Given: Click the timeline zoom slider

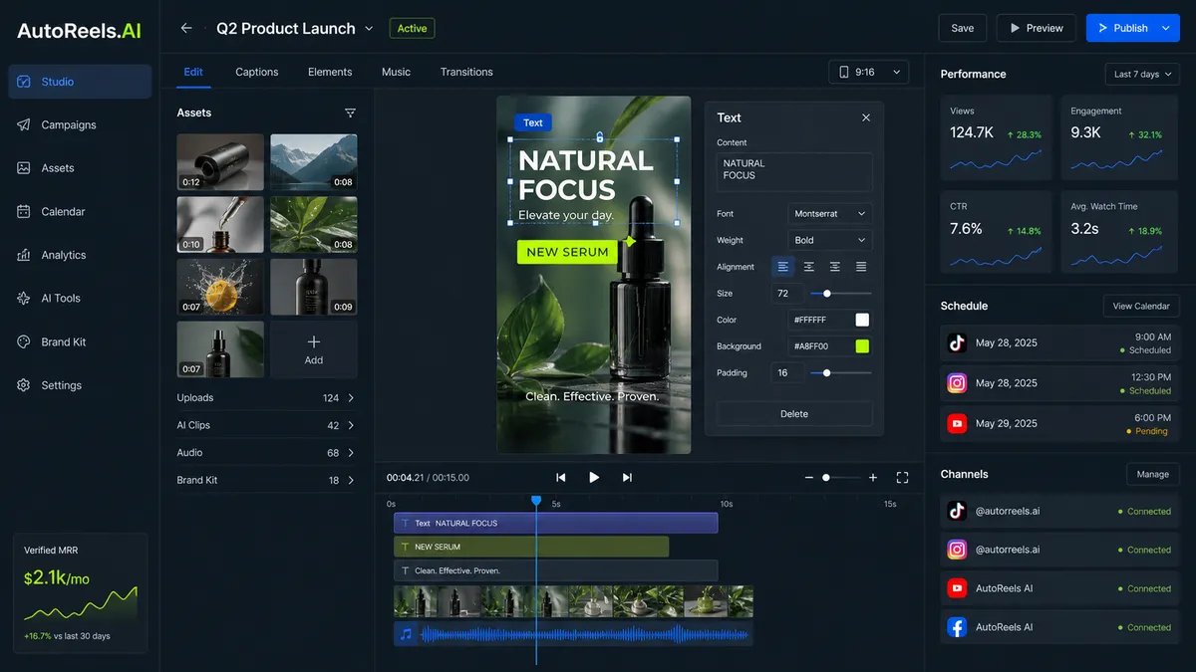Looking at the screenshot, I should [841, 478].
